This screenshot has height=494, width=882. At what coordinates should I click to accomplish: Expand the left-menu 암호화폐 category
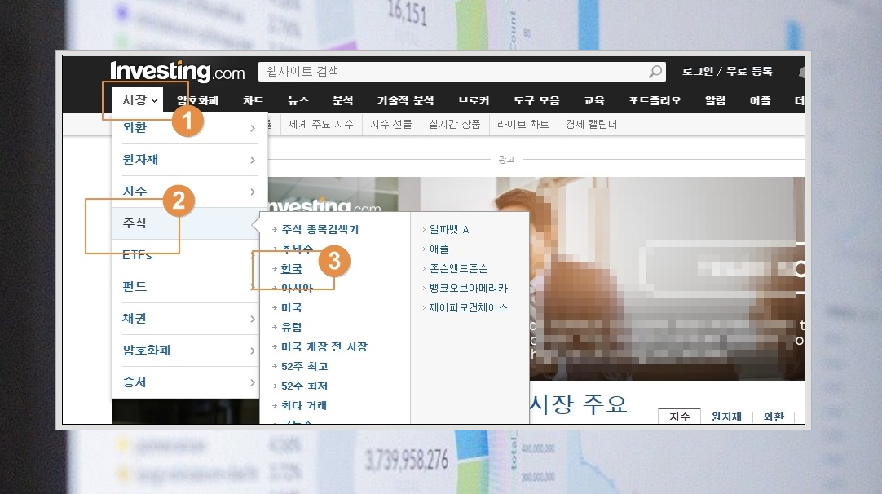[186, 351]
